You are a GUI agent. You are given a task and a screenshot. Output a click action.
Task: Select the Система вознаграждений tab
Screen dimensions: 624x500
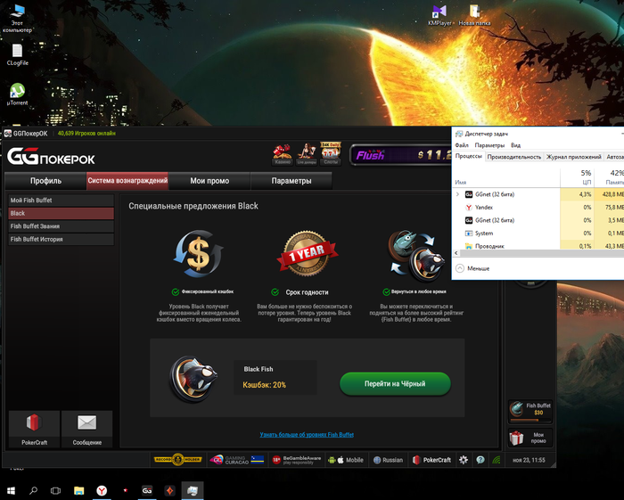tap(127, 181)
